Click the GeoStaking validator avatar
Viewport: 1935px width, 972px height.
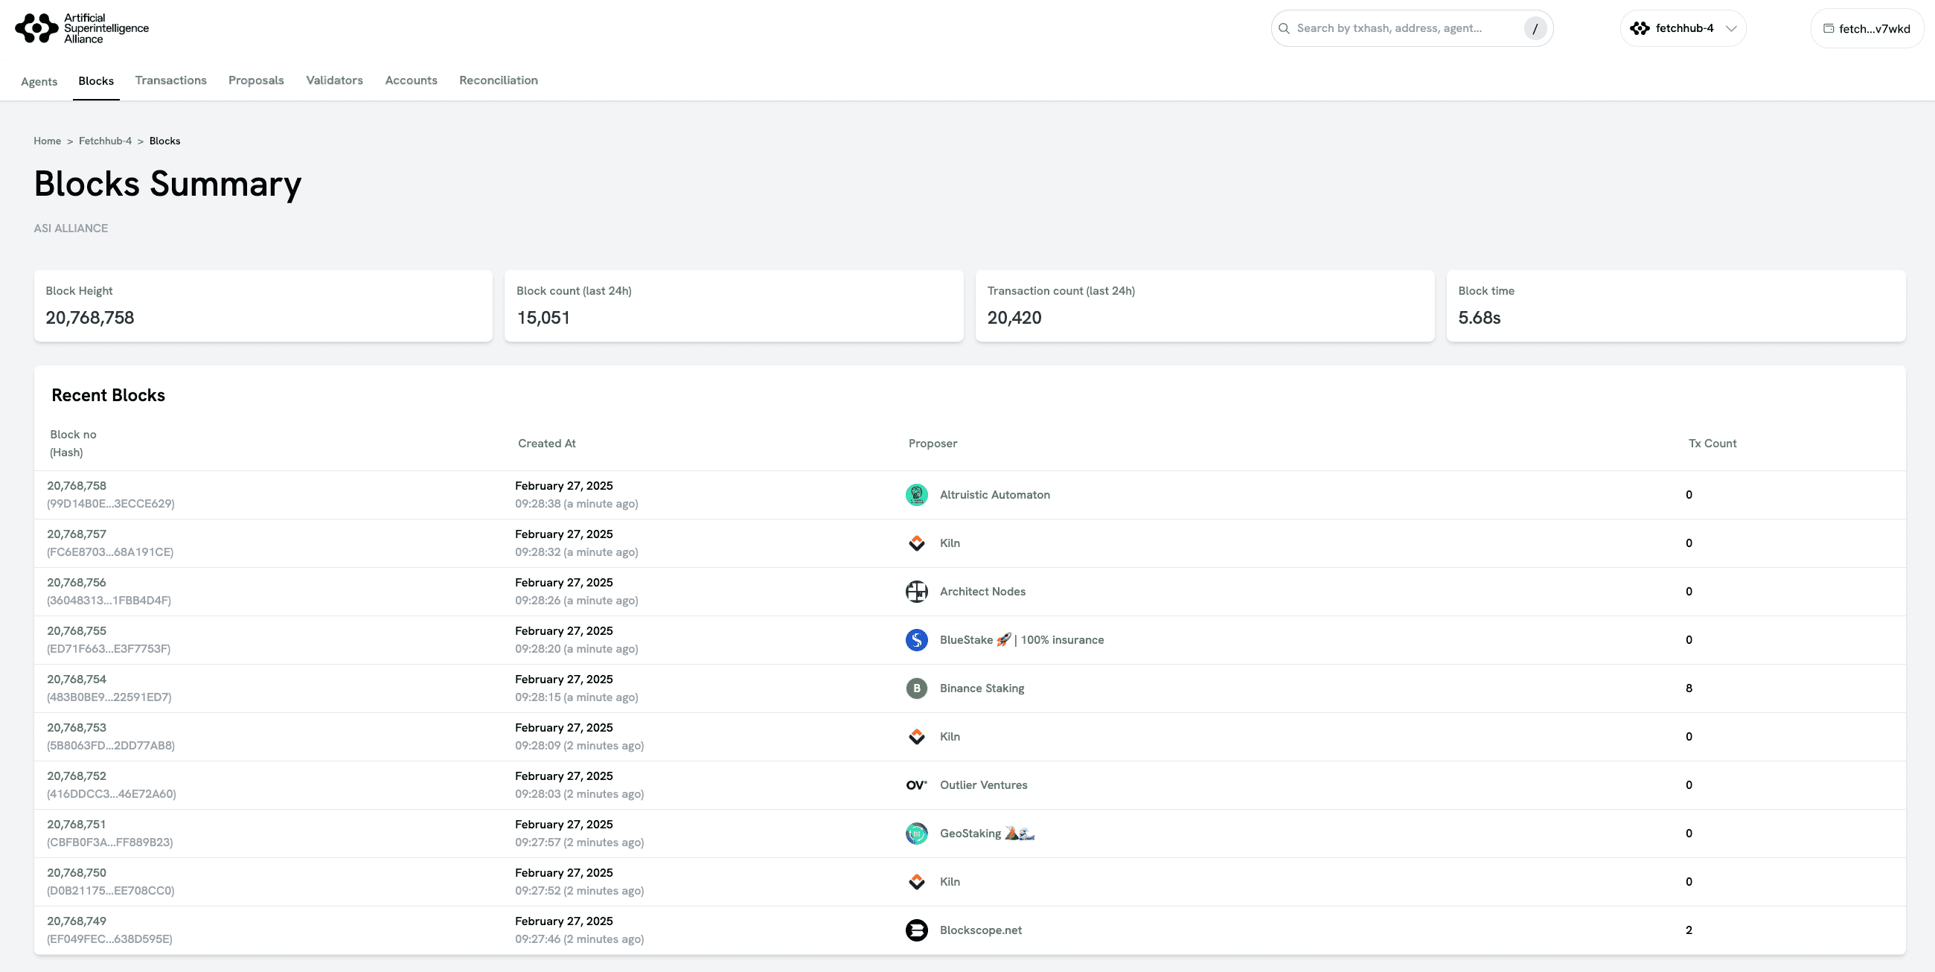[916, 833]
